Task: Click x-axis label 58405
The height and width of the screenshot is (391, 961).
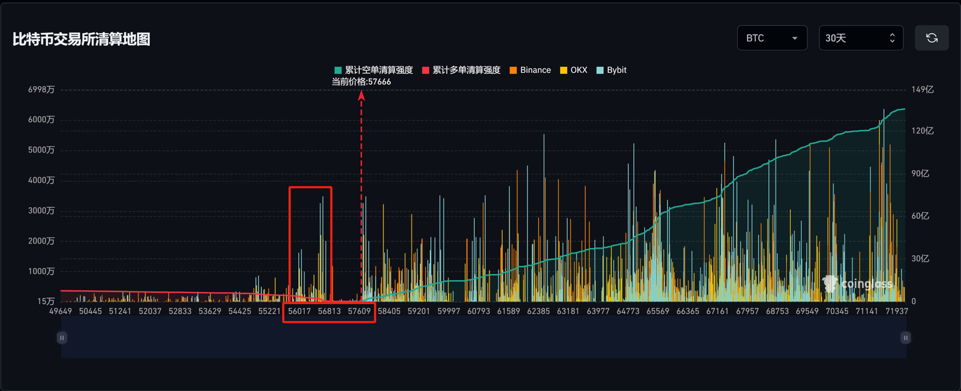Action: [x=389, y=311]
